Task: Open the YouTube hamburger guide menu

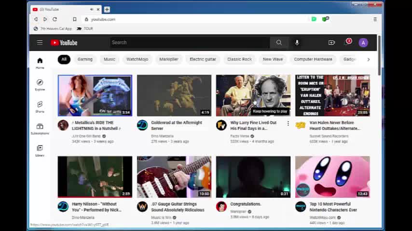Action: (x=40, y=42)
